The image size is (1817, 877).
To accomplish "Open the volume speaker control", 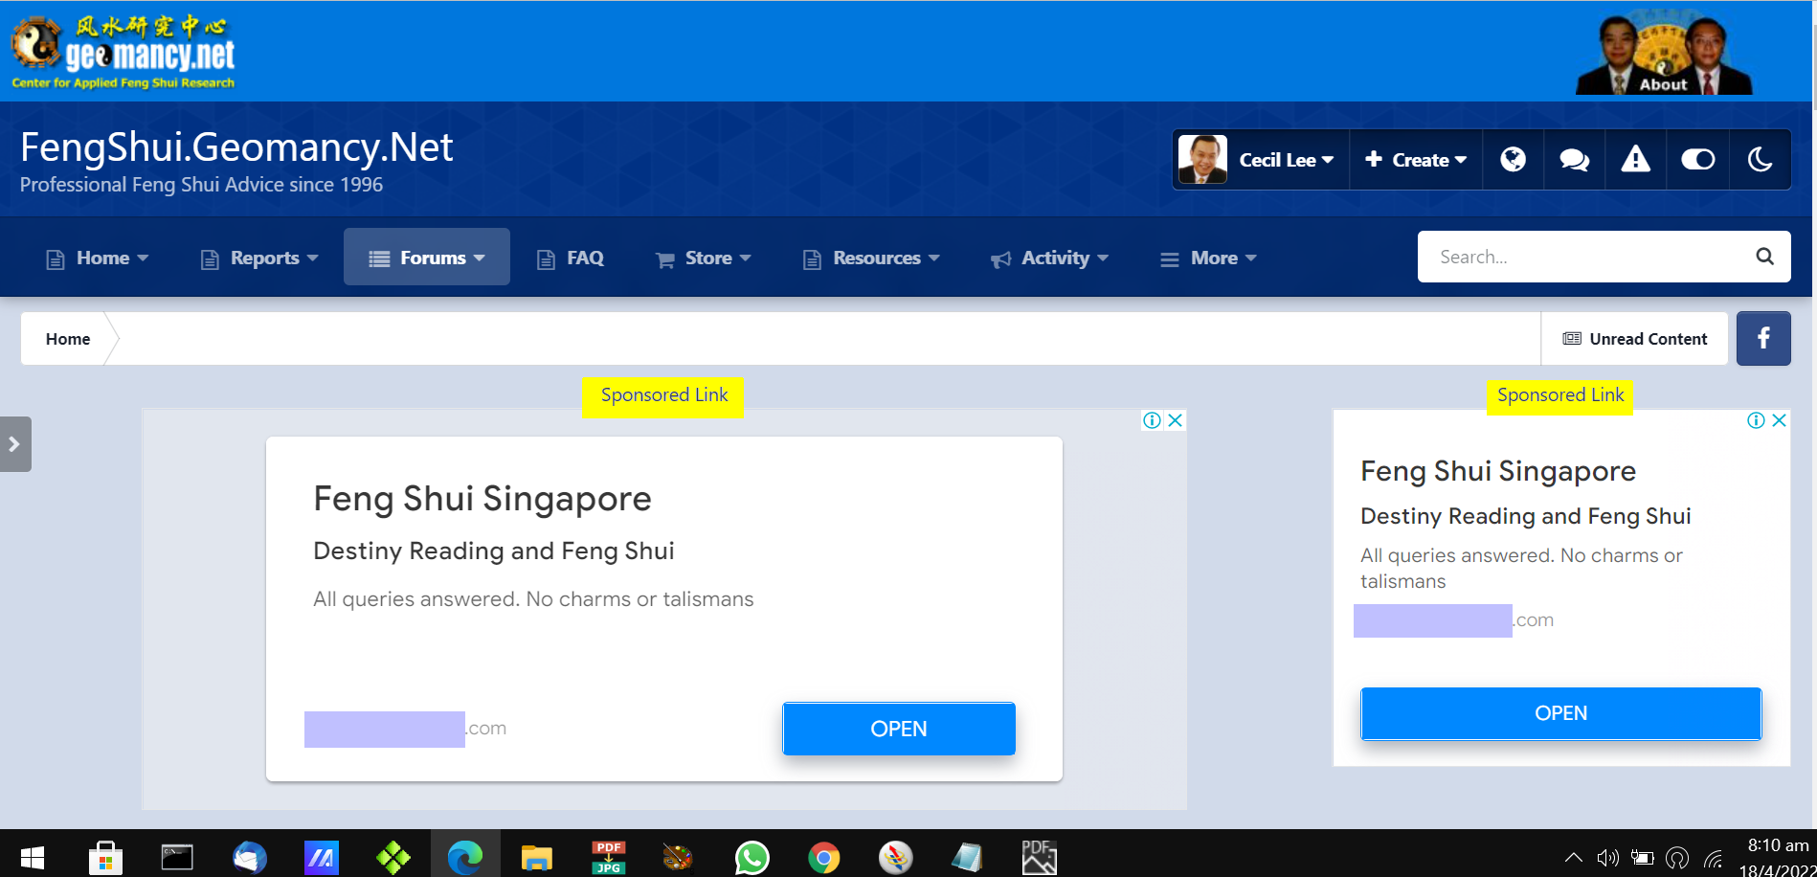I will 1608,858.
